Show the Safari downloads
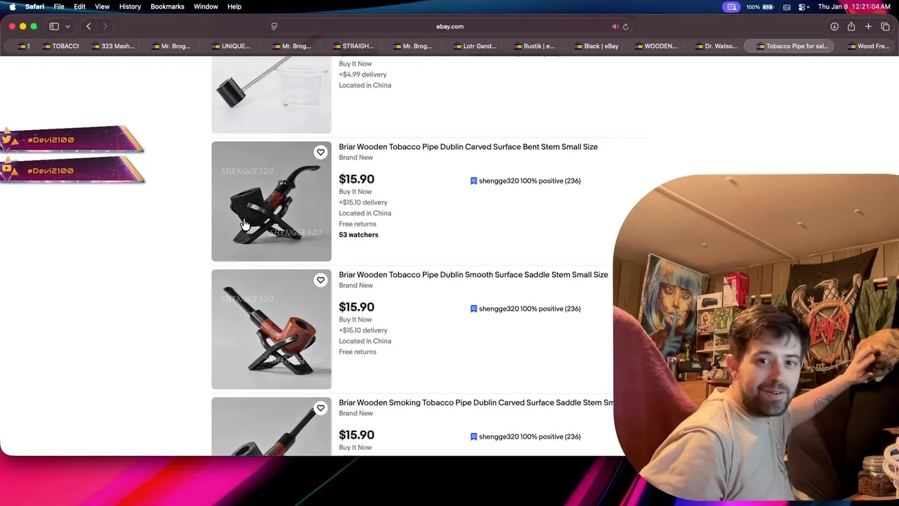 coord(834,27)
